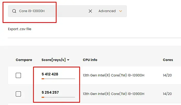181x105 pixels.
Task: Click the Score column sort arrow
Action: (x=68, y=60)
